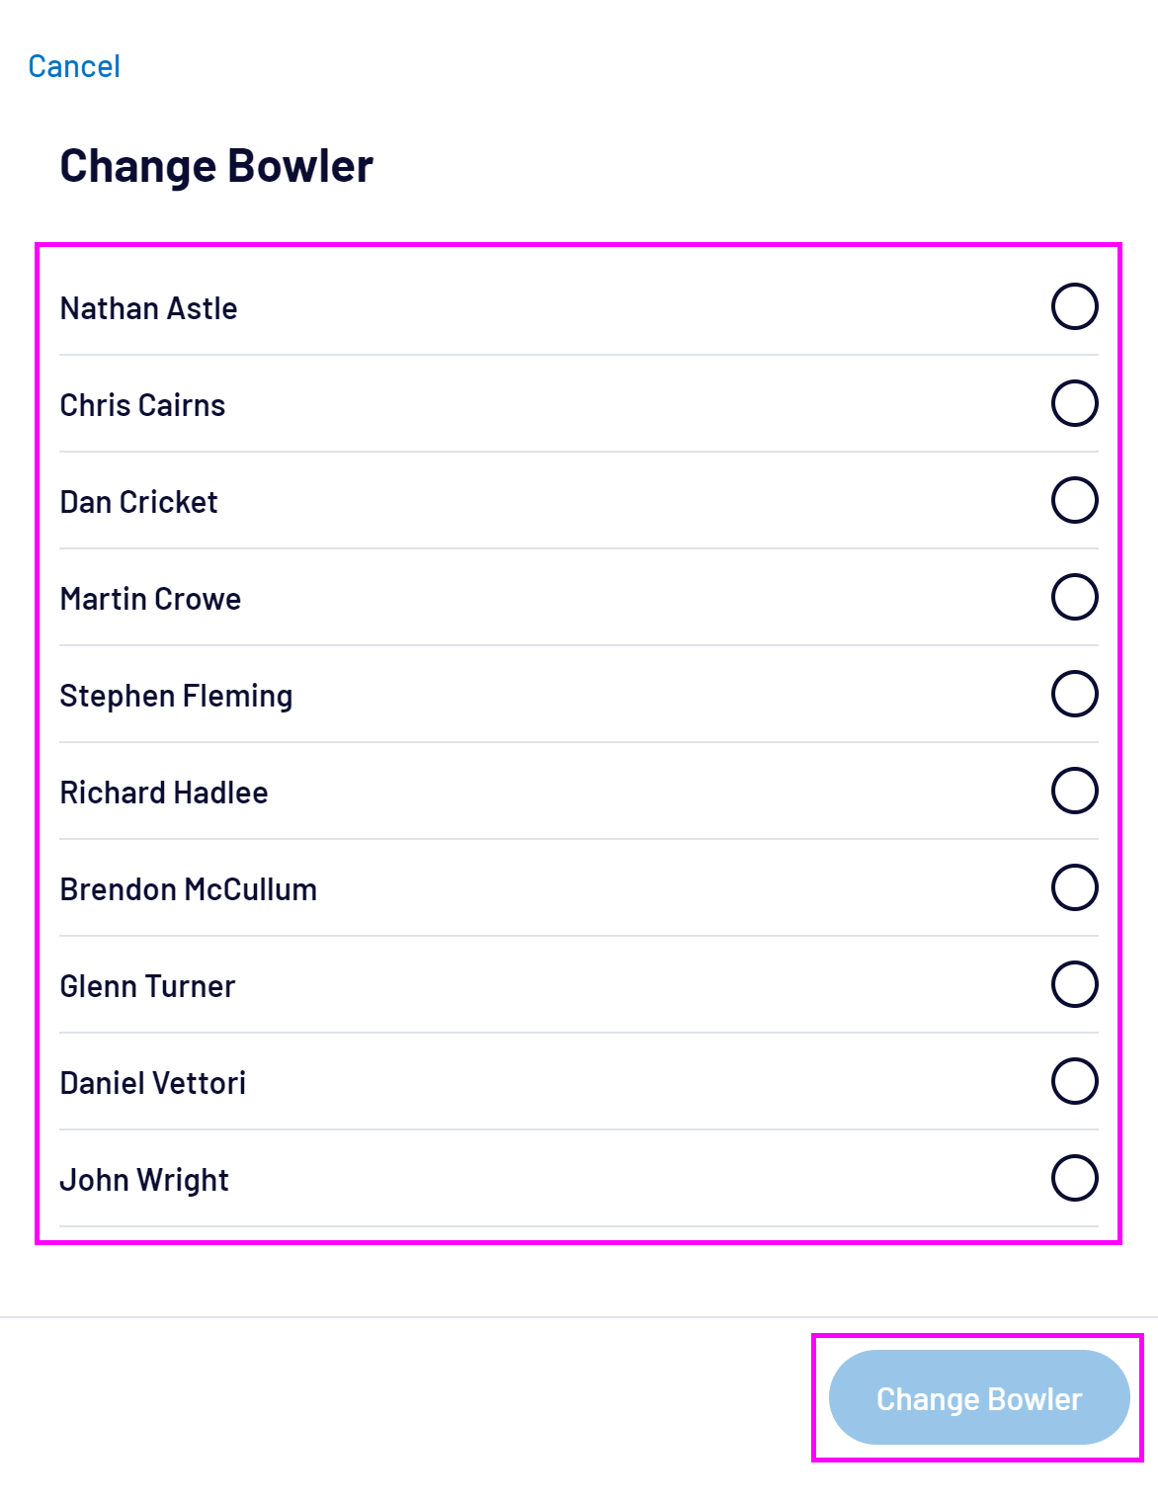1158x1504 pixels.
Task: Select the Dan Cricket radio option
Action: pyautogui.click(x=1074, y=500)
